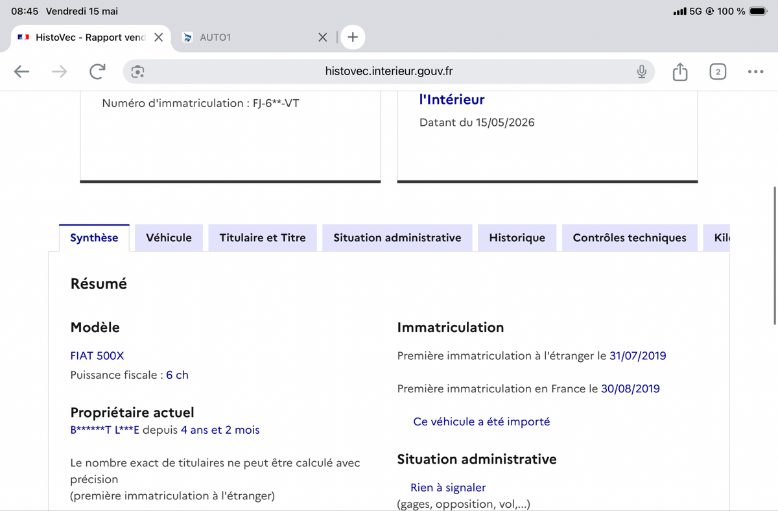Open the partially visible Kilométrage tab
This screenshot has width=778, height=511.
pyautogui.click(x=717, y=238)
